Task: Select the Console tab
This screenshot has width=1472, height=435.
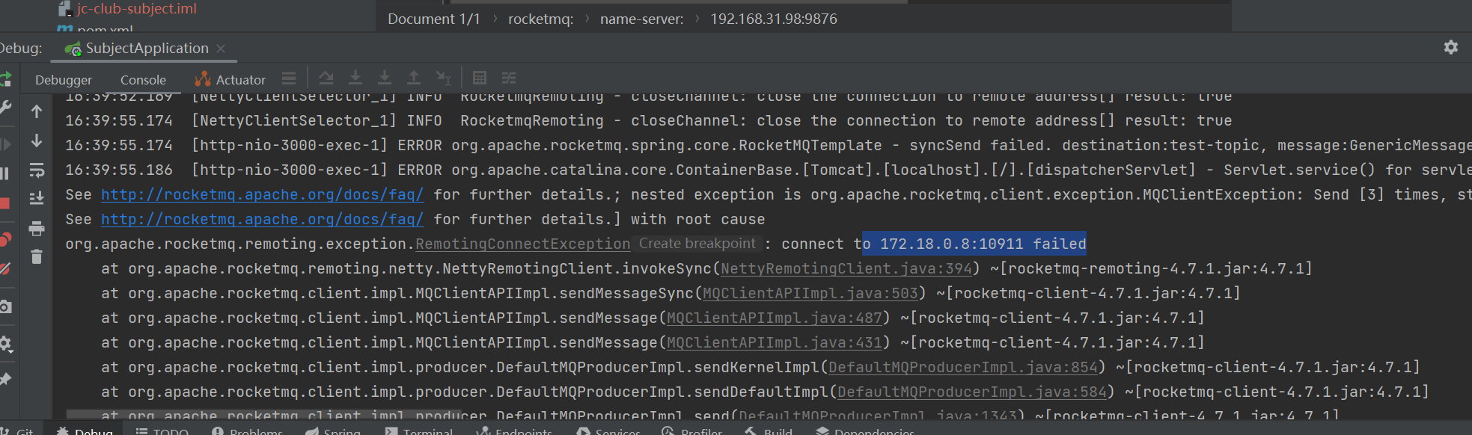Action: (x=143, y=80)
